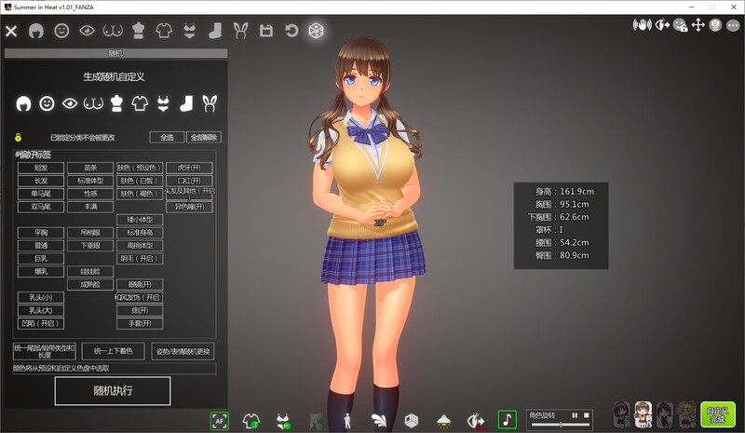Viewport: 745px width, 433px height.
Task: Open the socks category in the top toolbar
Action: tap(215, 31)
